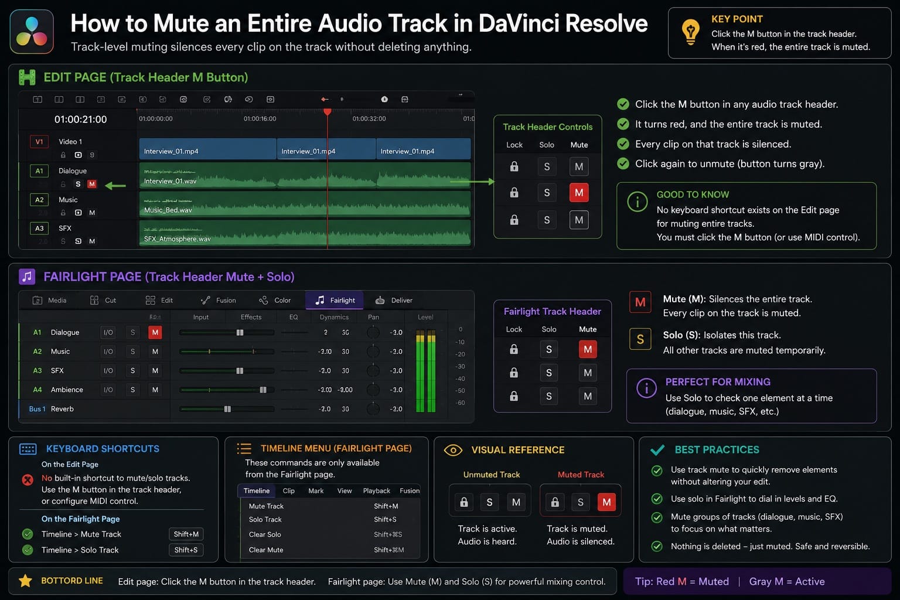Open the Clip menu

[x=288, y=491]
